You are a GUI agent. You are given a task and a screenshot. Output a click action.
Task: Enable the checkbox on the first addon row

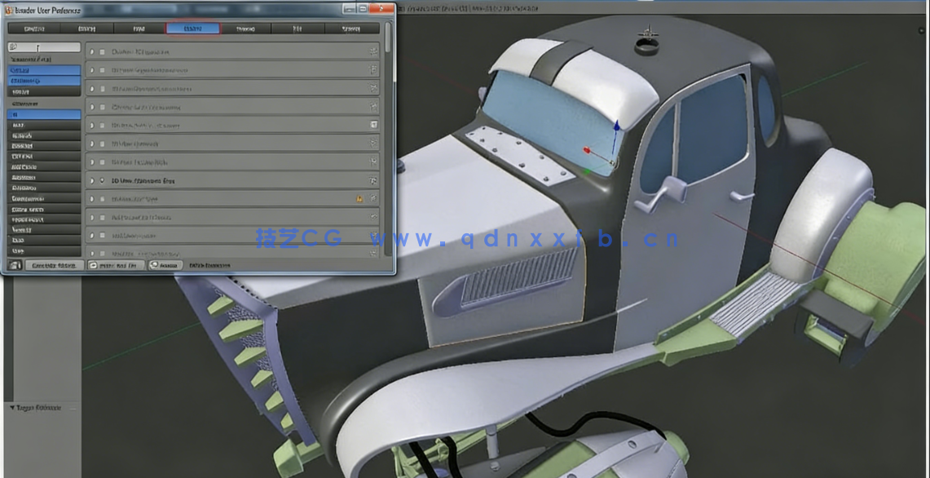(x=102, y=52)
